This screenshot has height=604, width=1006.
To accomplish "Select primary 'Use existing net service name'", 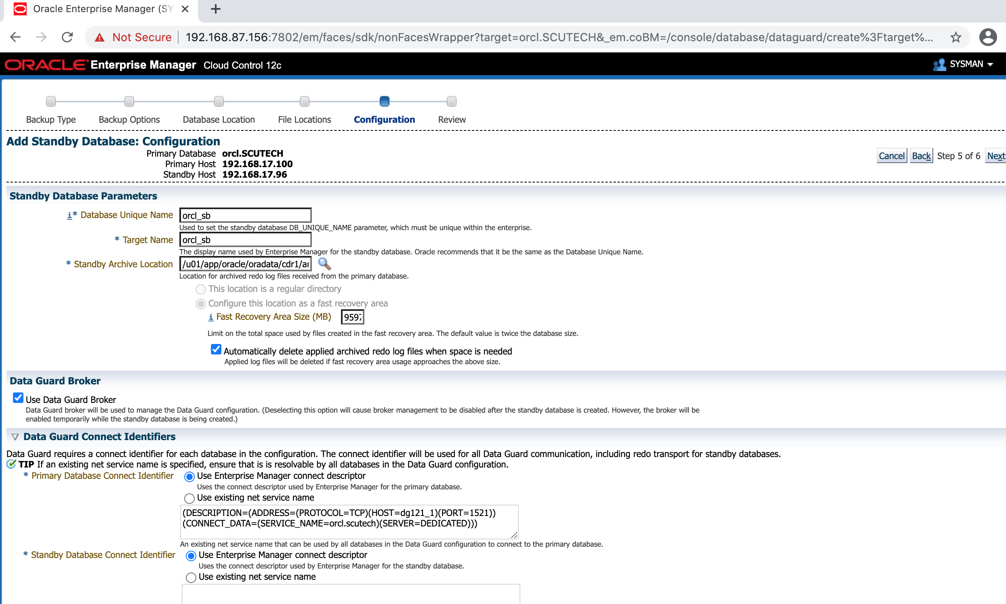I will pos(189,499).
